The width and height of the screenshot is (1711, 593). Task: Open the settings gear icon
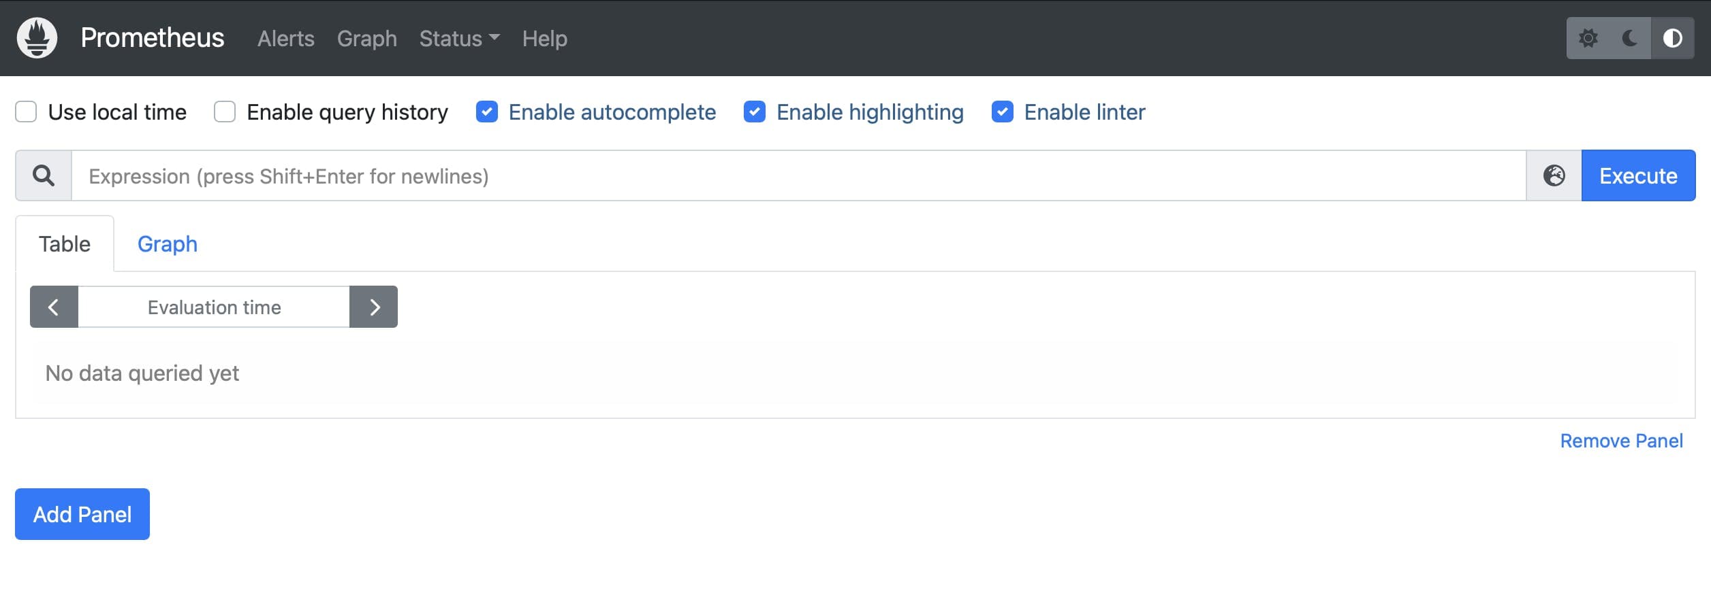1589,38
